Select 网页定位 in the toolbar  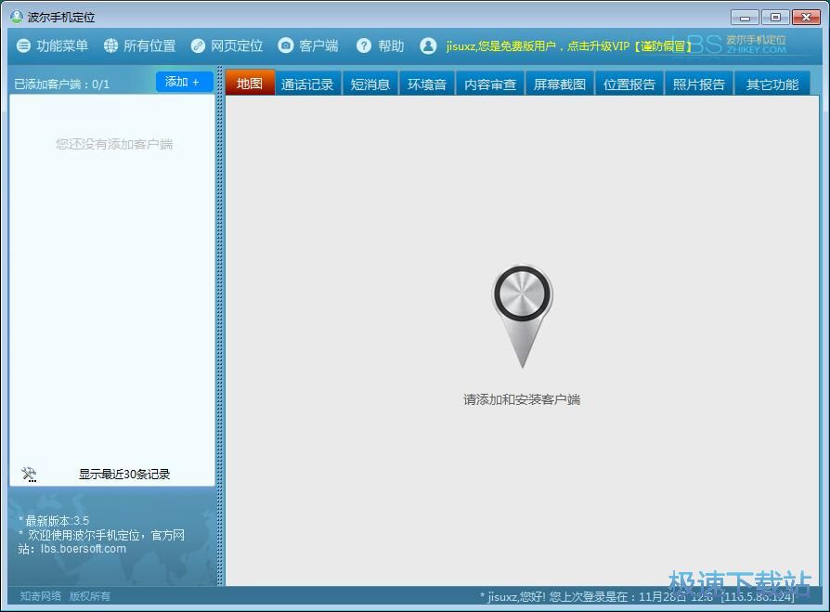point(237,46)
